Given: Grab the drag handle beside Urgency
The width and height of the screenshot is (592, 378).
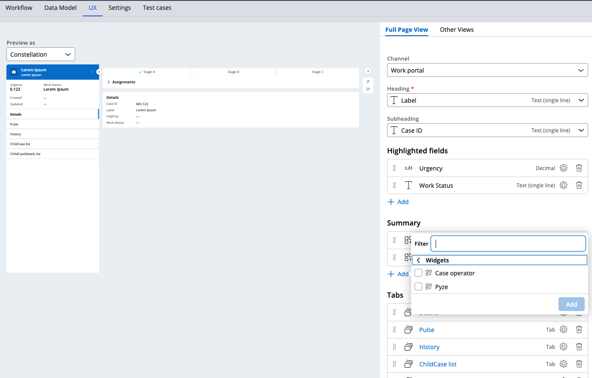Looking at the screenshot, I should (x=394, y=168).
